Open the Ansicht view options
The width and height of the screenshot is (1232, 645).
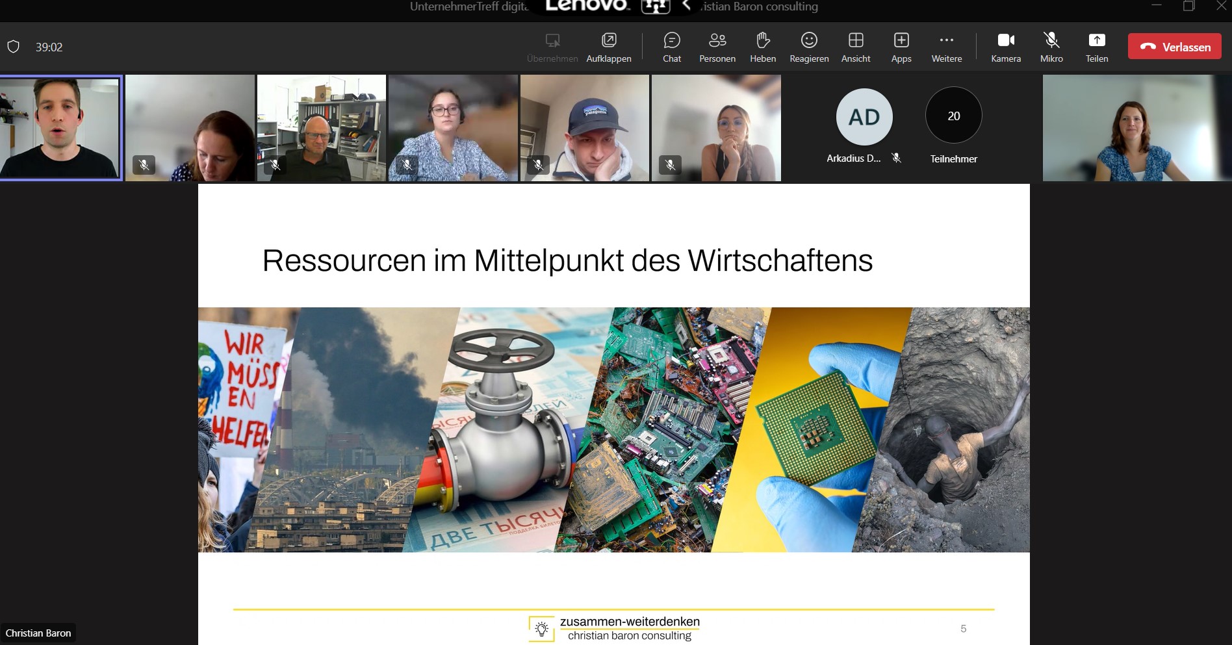[x=855, y=47]
